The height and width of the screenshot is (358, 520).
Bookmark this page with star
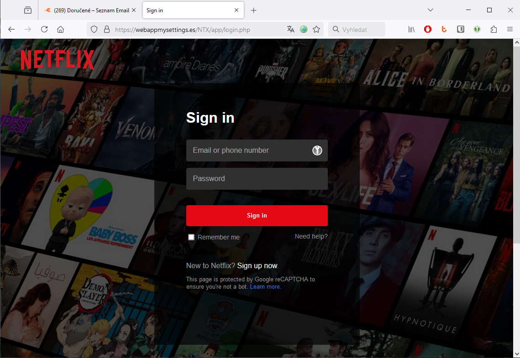click(316, 30)
